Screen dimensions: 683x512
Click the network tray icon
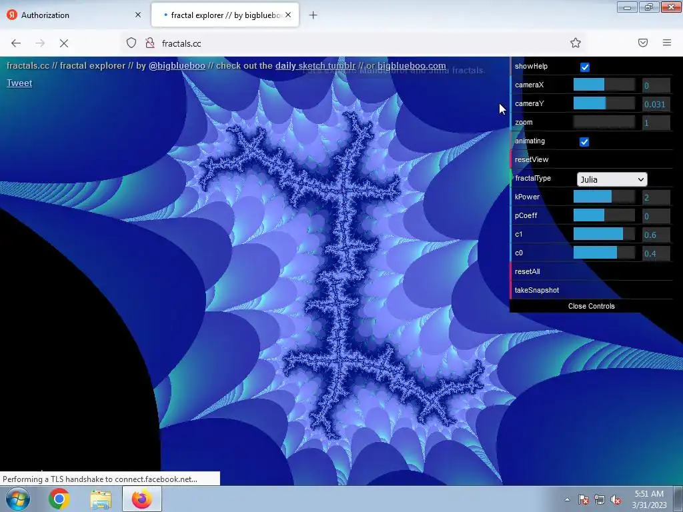(x=600, y=499)
